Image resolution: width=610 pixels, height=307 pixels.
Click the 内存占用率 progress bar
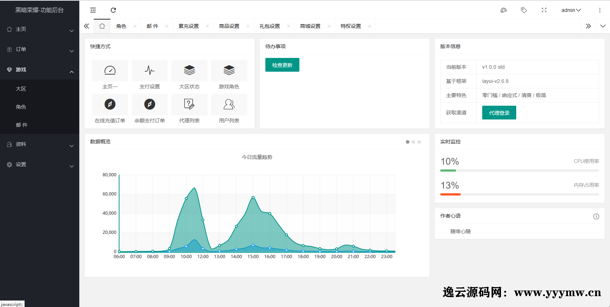click(x=519, y=194)
